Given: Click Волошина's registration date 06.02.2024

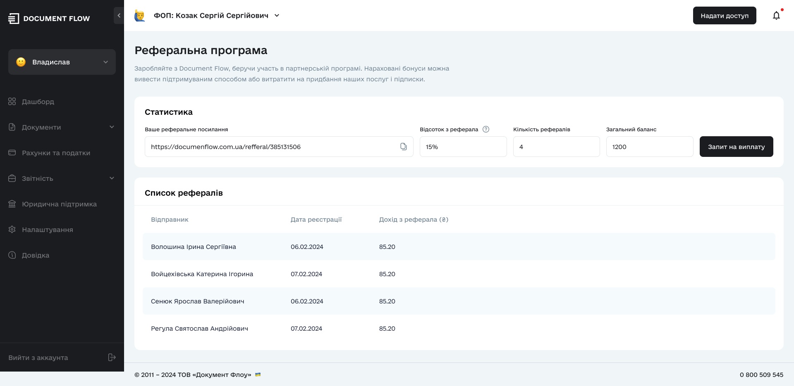Looking at the screenshot, I should pos(307,247).
